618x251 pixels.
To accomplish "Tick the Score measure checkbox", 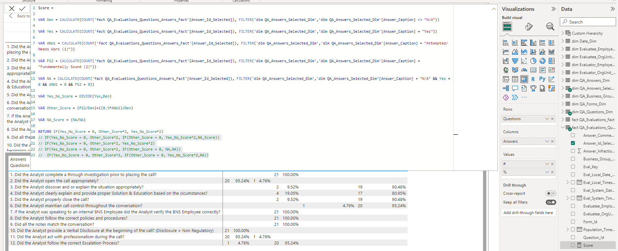I will coord(573,245).
